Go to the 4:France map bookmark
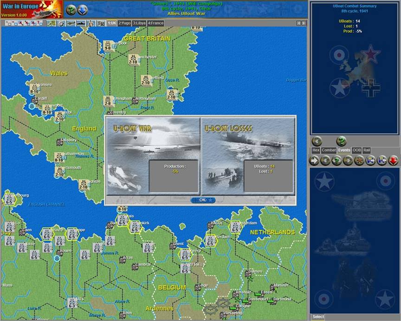Screen dimensions: 401x321 (x=155, y=23)
